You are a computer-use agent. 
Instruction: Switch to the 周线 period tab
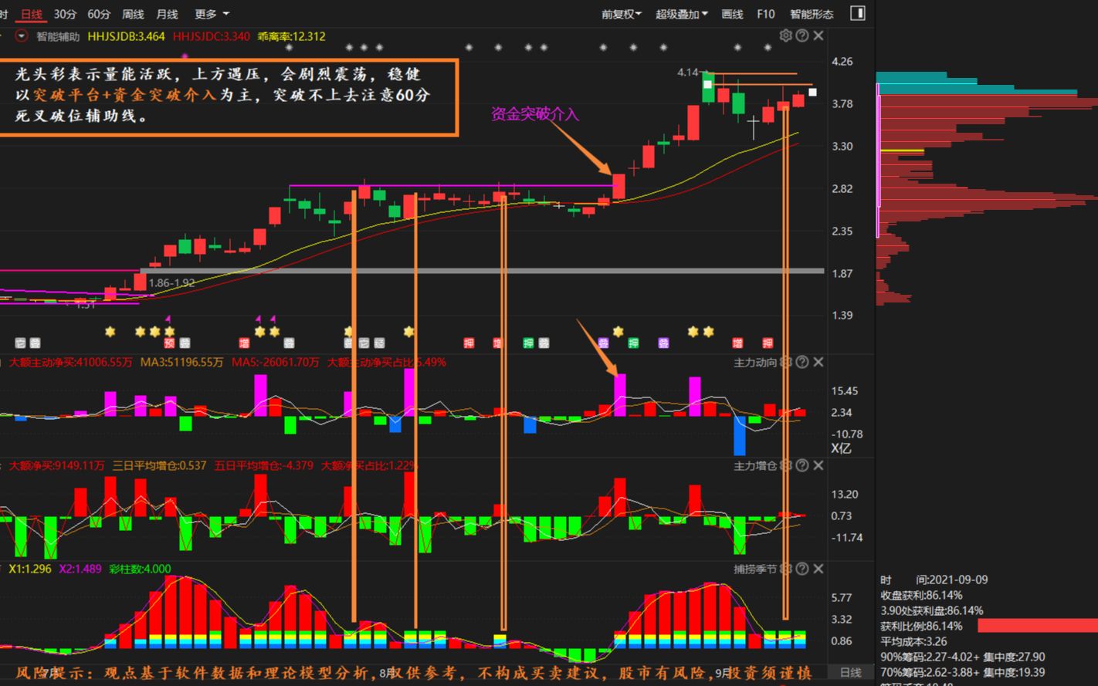133,14
